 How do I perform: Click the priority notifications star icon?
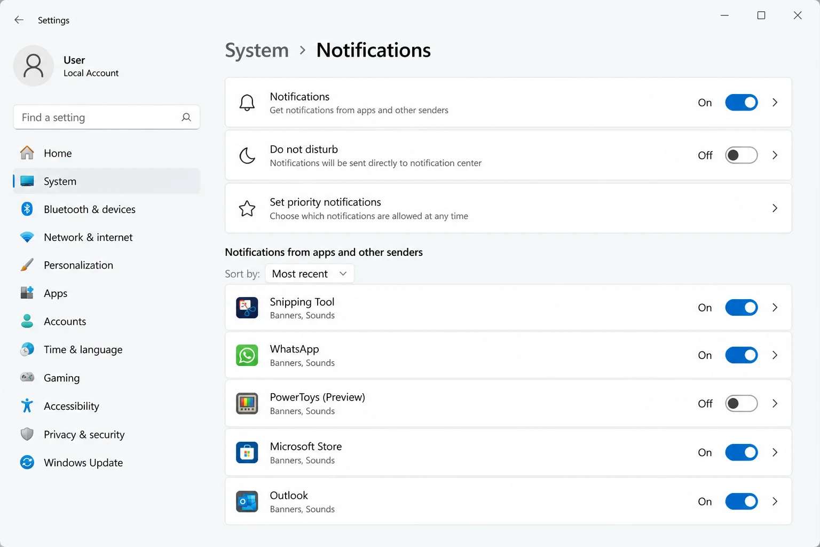247,208
